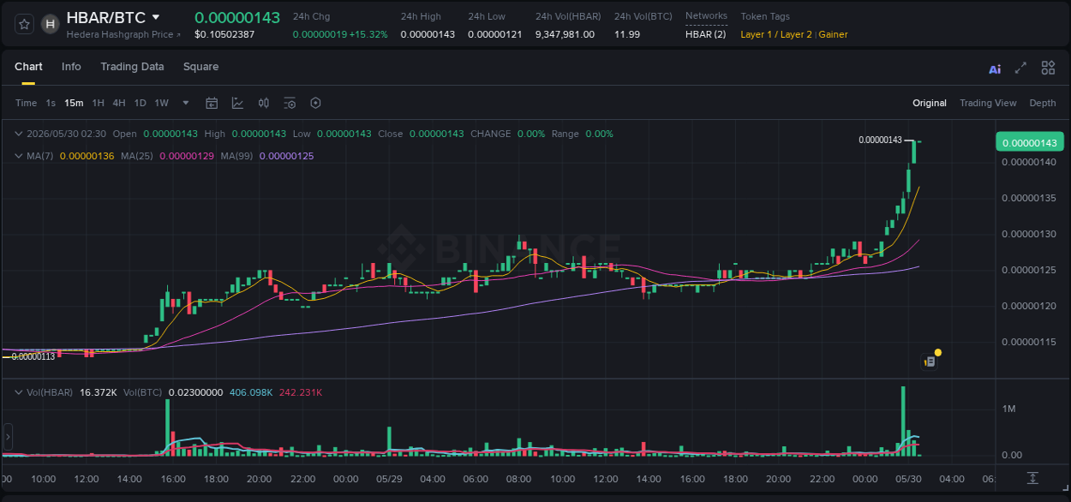Click the pink MA(25) value 0.00000129
This screenshot has width=1071, height=502.
[187, 156]
